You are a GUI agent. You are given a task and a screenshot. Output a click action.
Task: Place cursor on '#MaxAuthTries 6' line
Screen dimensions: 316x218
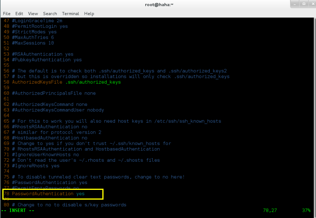tap(33, 37)
